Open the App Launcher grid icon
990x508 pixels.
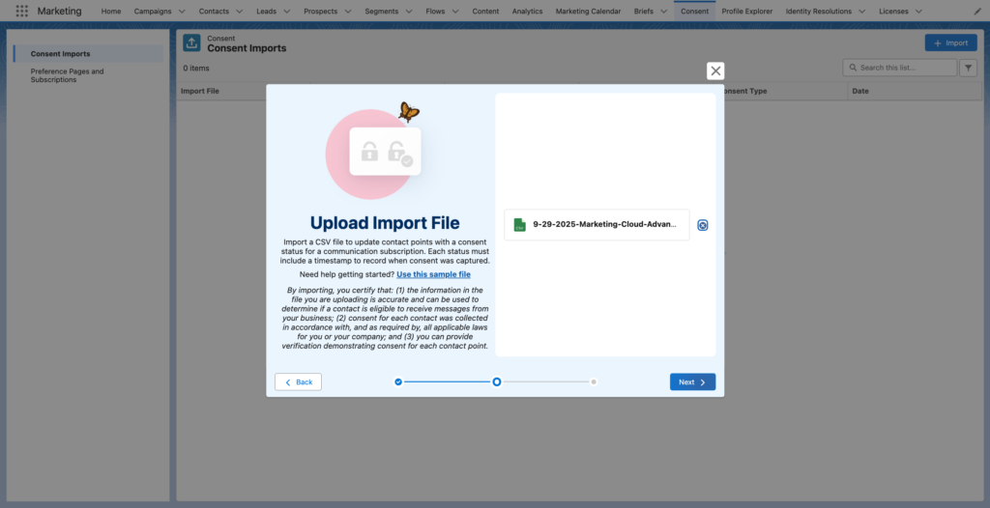pyautogui.click(x=21, y=11)
